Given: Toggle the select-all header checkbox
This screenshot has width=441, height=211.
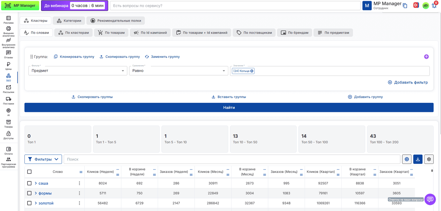Looking at the screenshot, I should point(29,172).
